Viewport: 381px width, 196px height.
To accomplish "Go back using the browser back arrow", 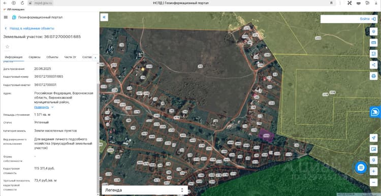I will point(5,3).
